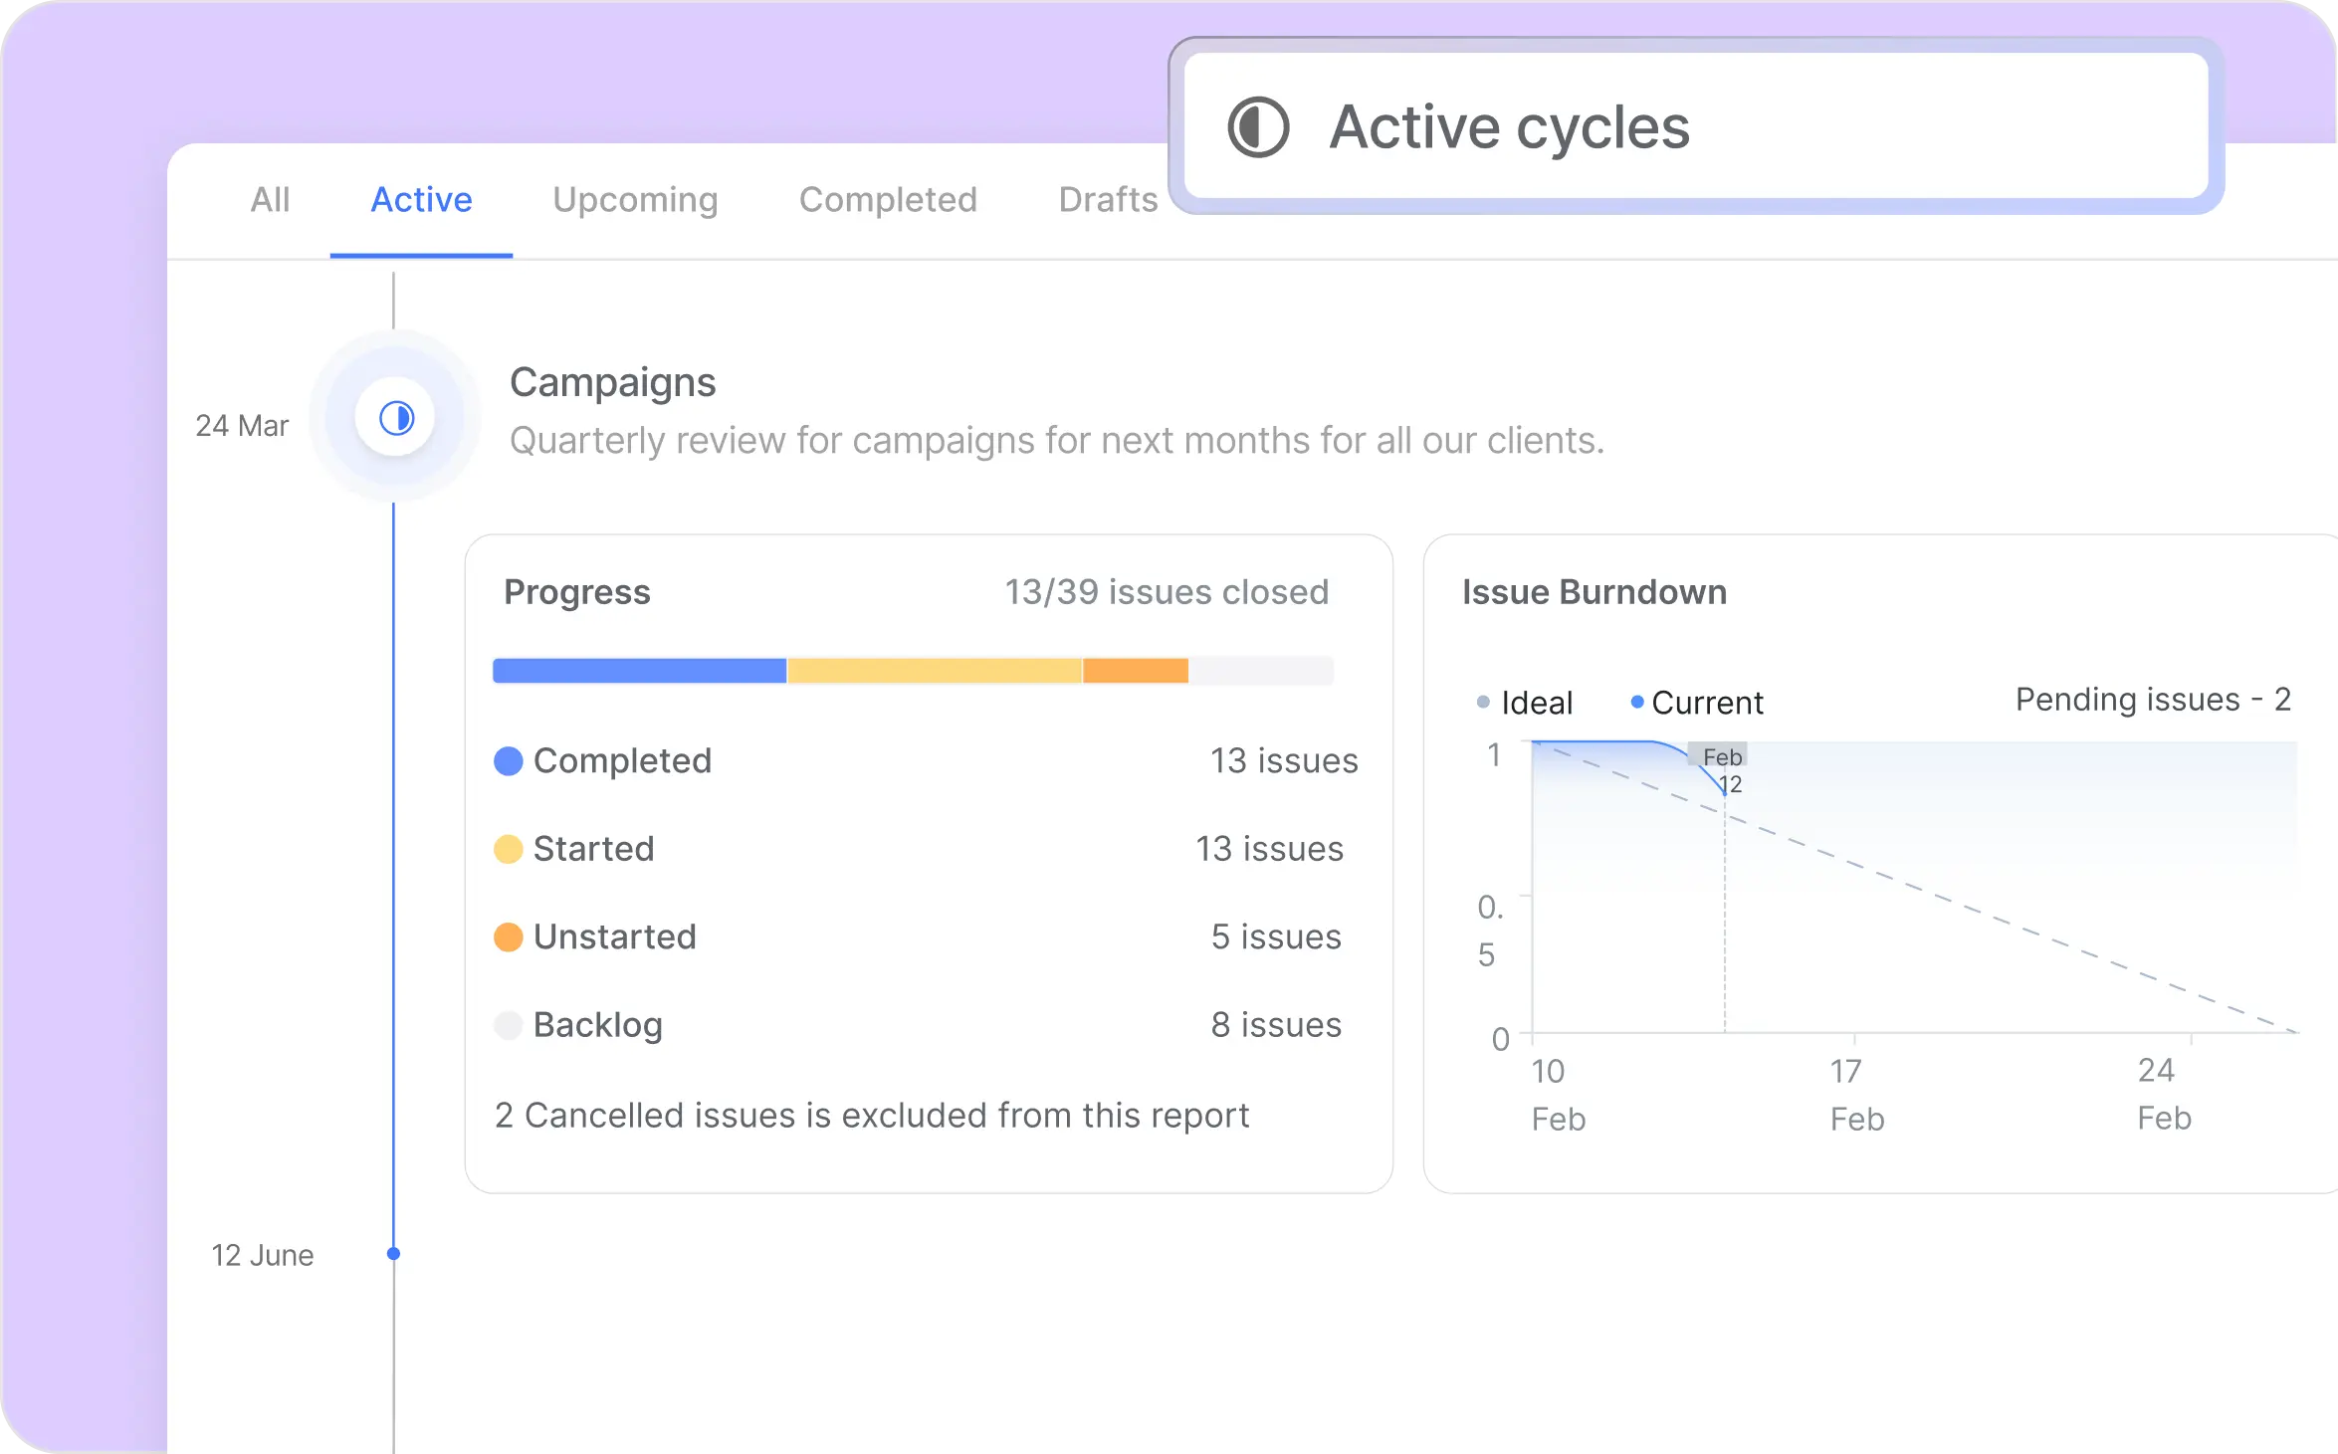
Task: Switch to the All tab
Action: 270,200
